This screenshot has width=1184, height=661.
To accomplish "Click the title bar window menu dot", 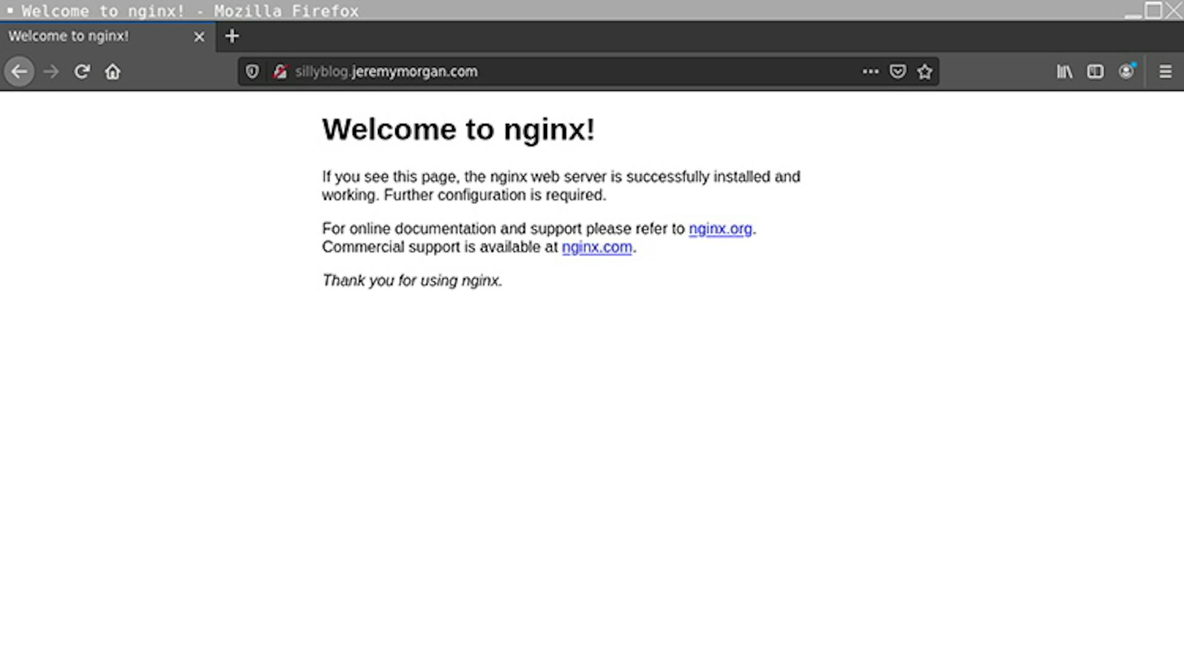I will [x=10, y=10].
